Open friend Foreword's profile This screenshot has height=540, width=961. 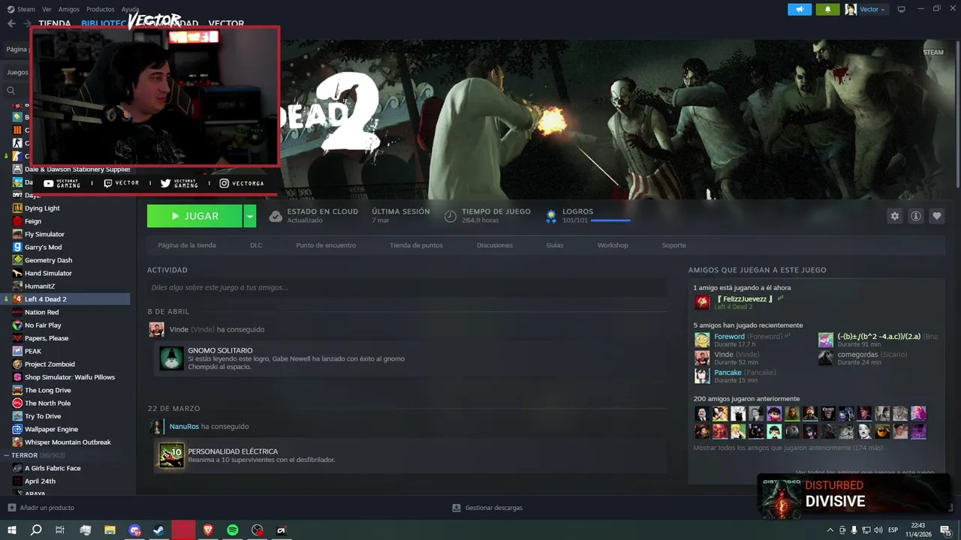tap(729, 337)
